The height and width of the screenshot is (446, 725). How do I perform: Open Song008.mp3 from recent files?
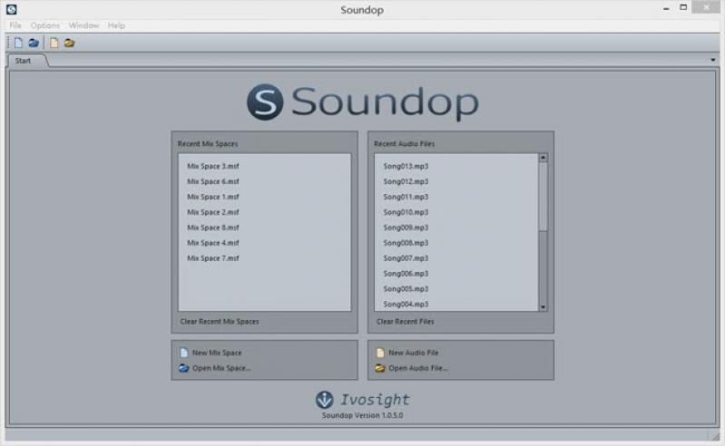pos(406,243)
